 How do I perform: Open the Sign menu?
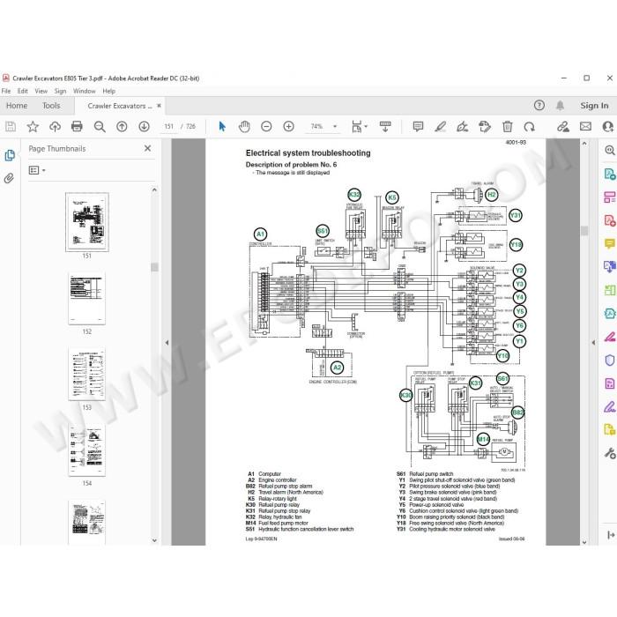[x=60, y=91]
